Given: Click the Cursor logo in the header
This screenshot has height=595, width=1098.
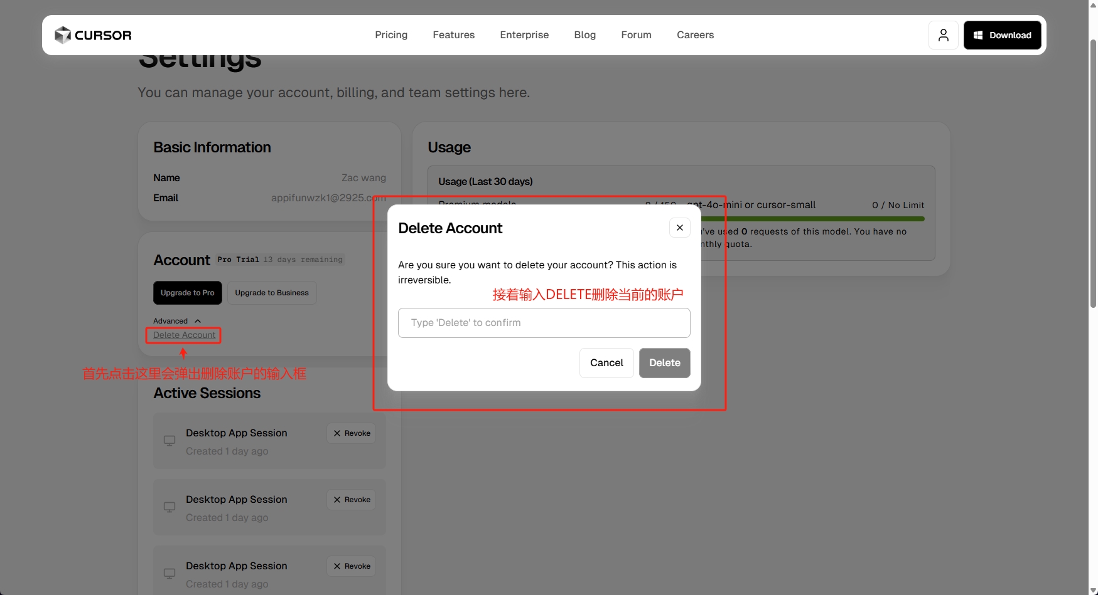Looking at the screenshot, I should point(93,35).
